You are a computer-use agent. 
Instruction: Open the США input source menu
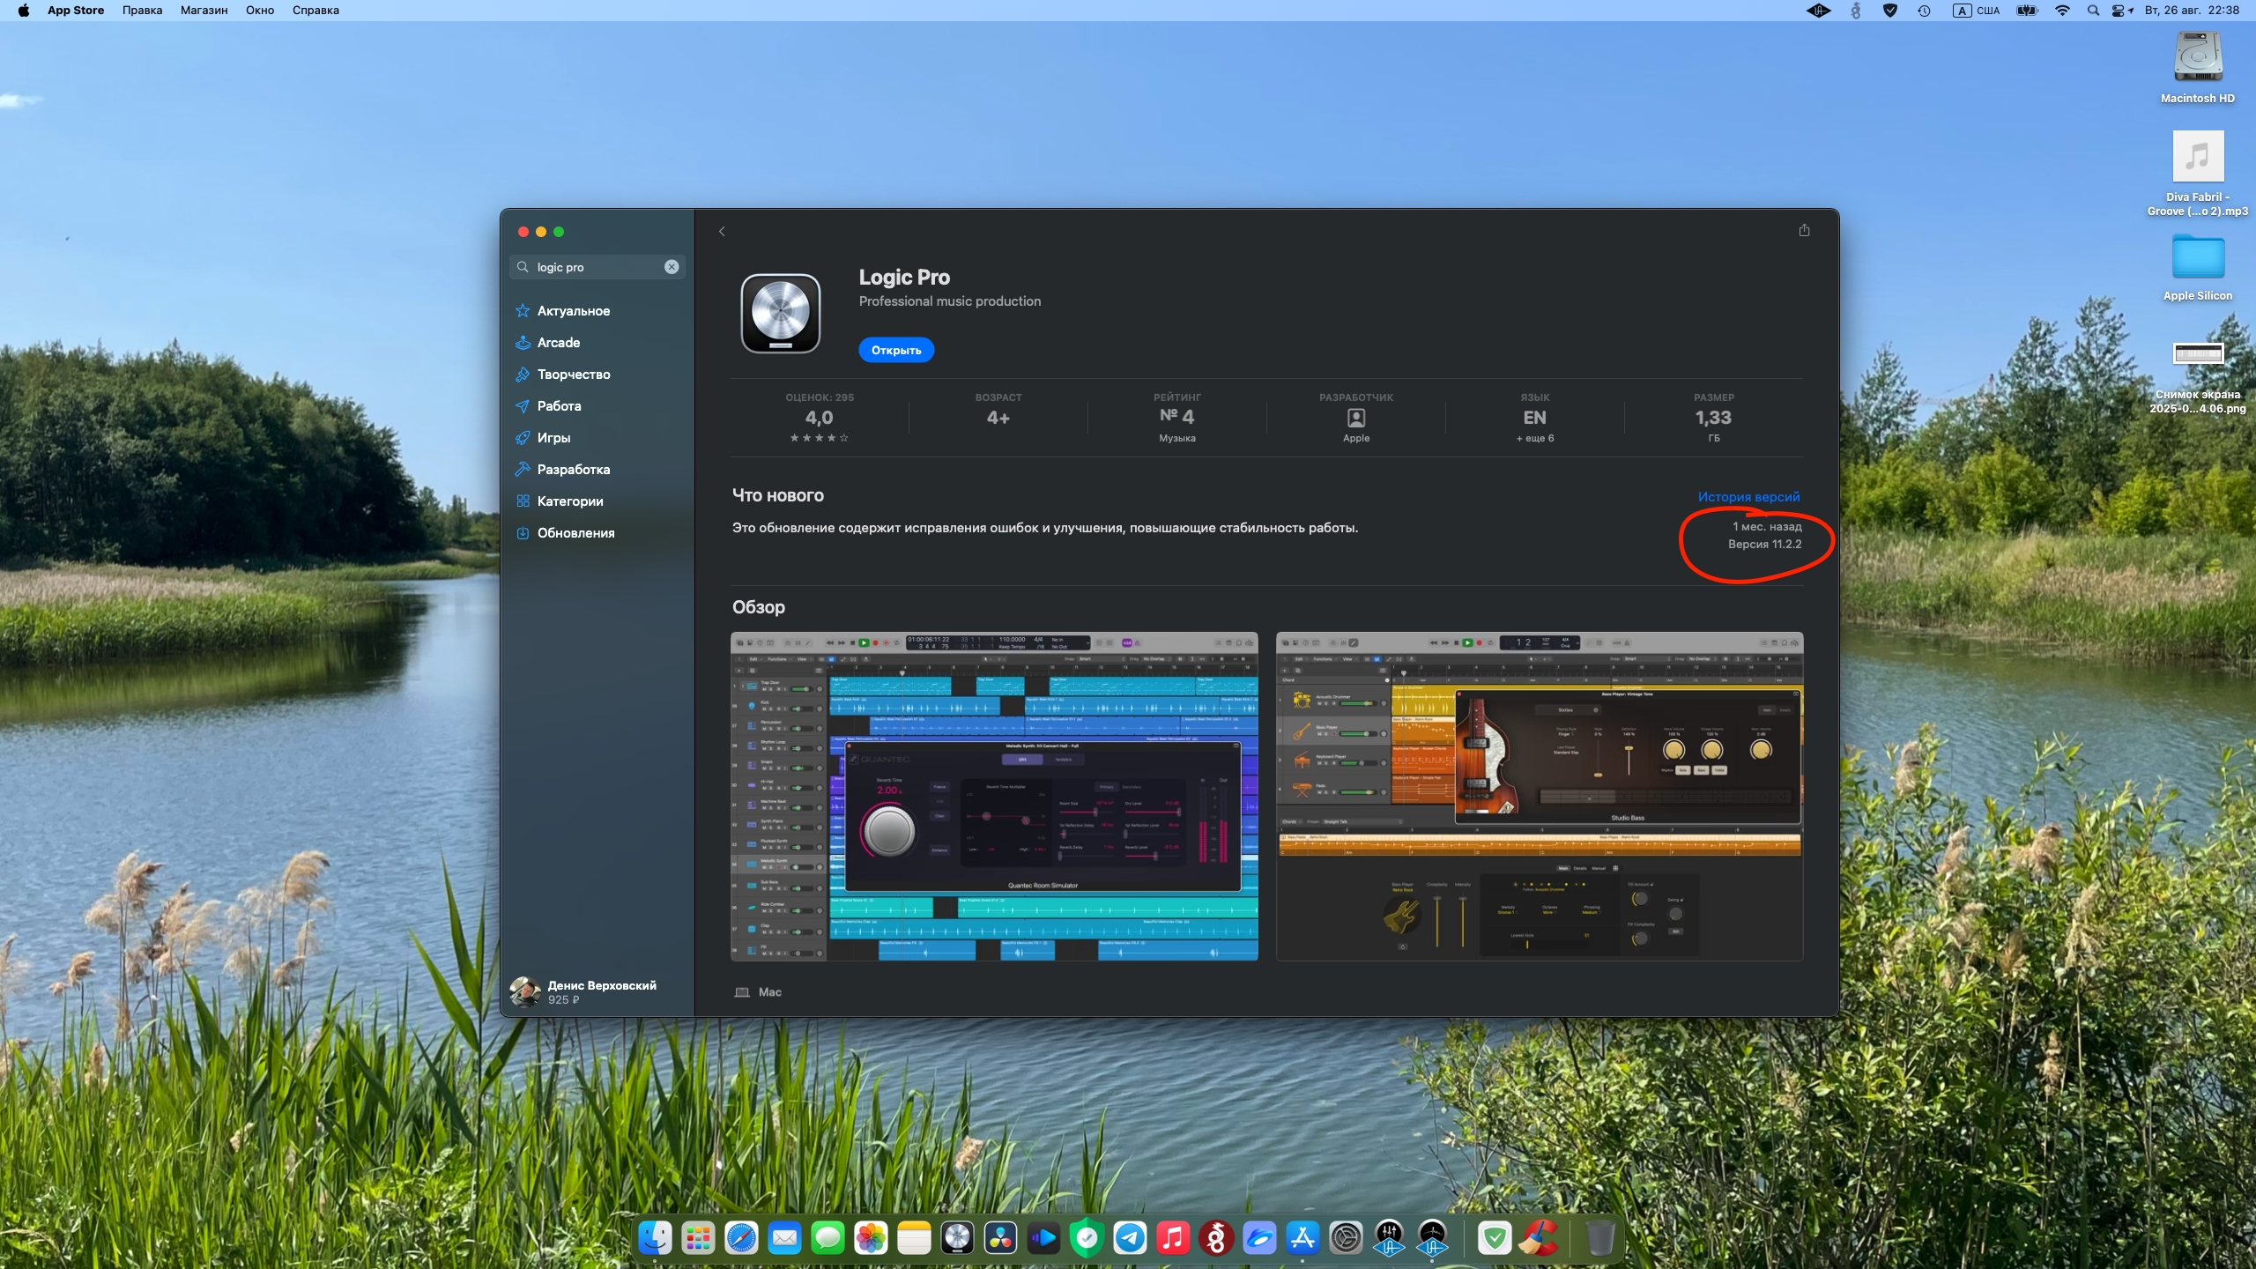point(1977,11)
